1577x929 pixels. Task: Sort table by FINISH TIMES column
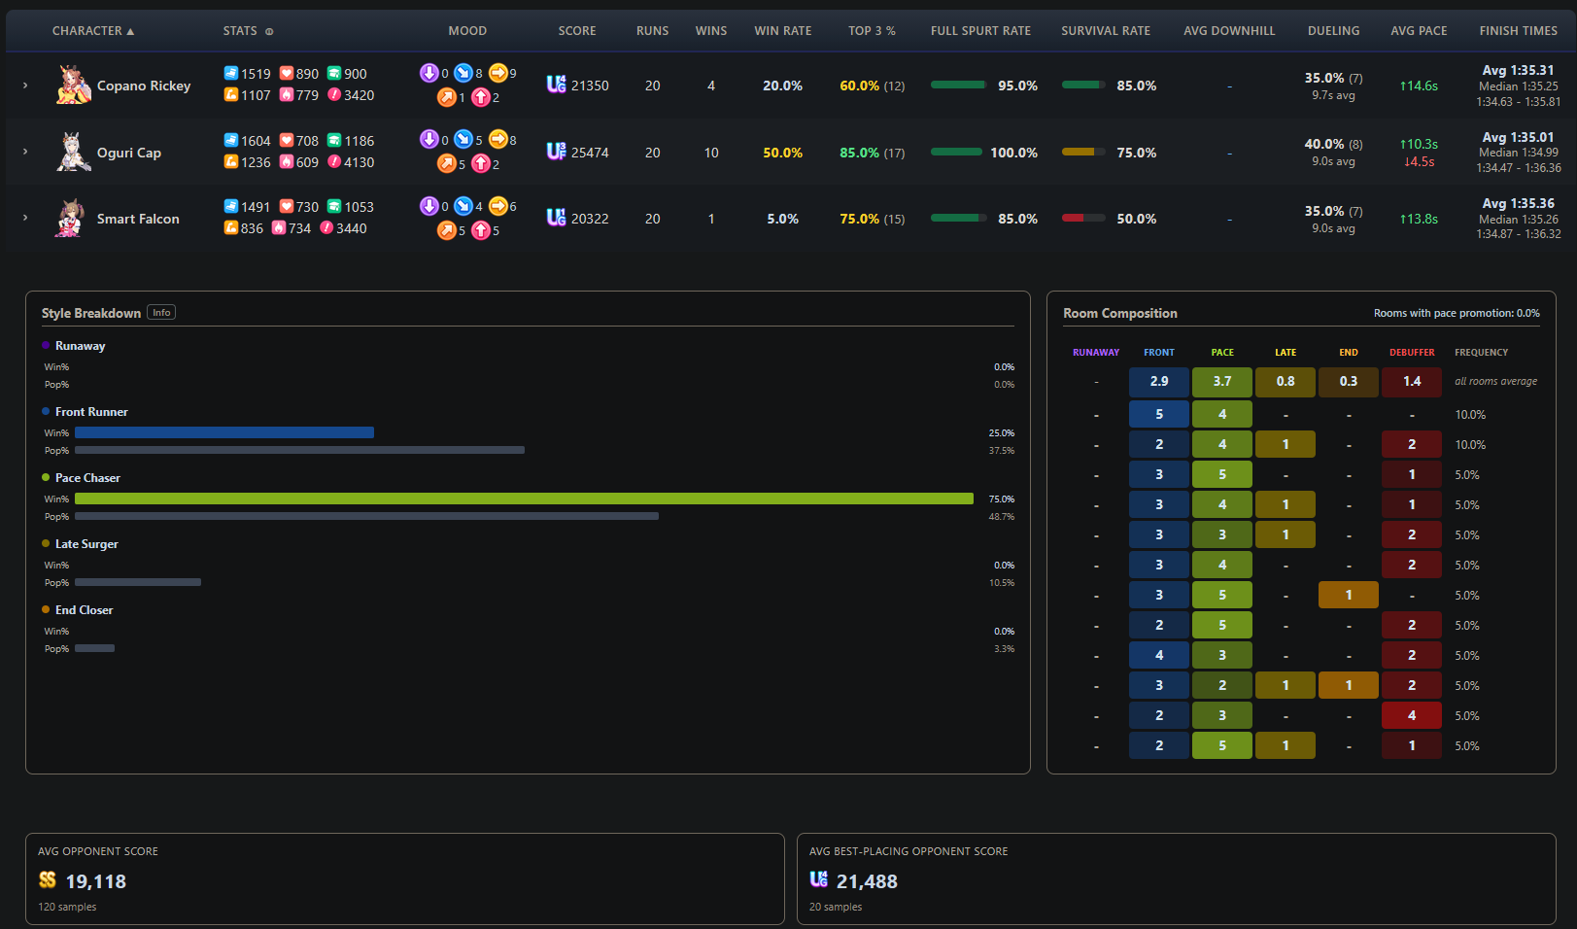(1518, 31)
